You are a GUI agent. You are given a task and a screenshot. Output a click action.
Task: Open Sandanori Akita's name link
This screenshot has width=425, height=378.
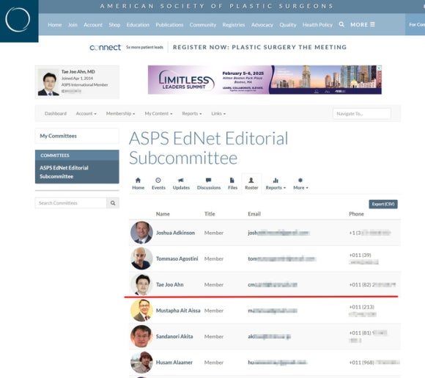(174, 336)
